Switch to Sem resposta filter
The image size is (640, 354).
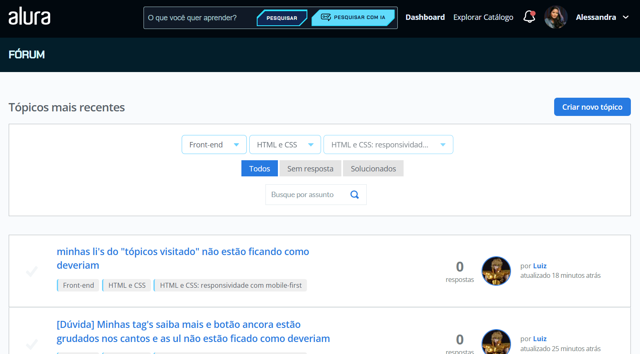[x=310, y=169]
